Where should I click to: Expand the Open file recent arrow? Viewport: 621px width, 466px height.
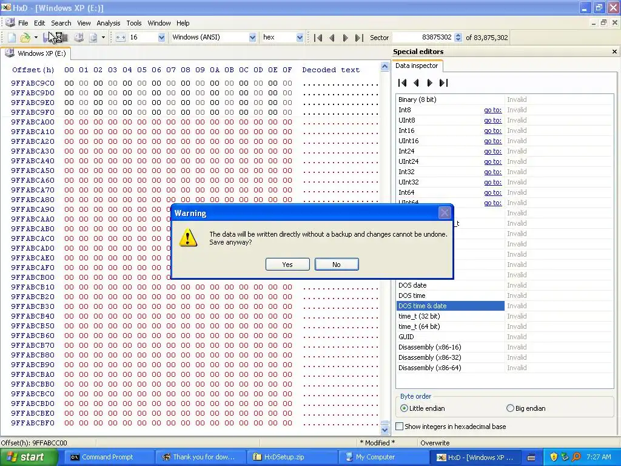point(36,37)
